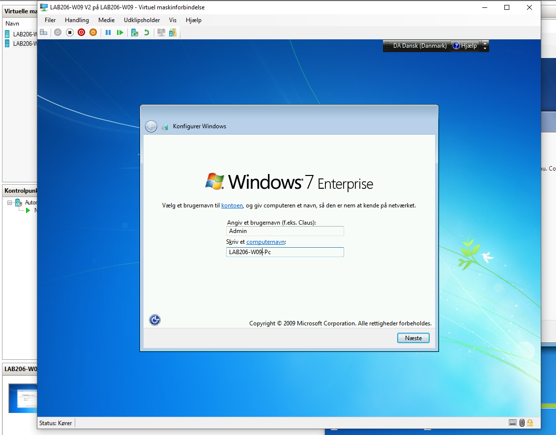Open the Vis menu
Screen dimensions: 556x435
click(x=173, y=20)
